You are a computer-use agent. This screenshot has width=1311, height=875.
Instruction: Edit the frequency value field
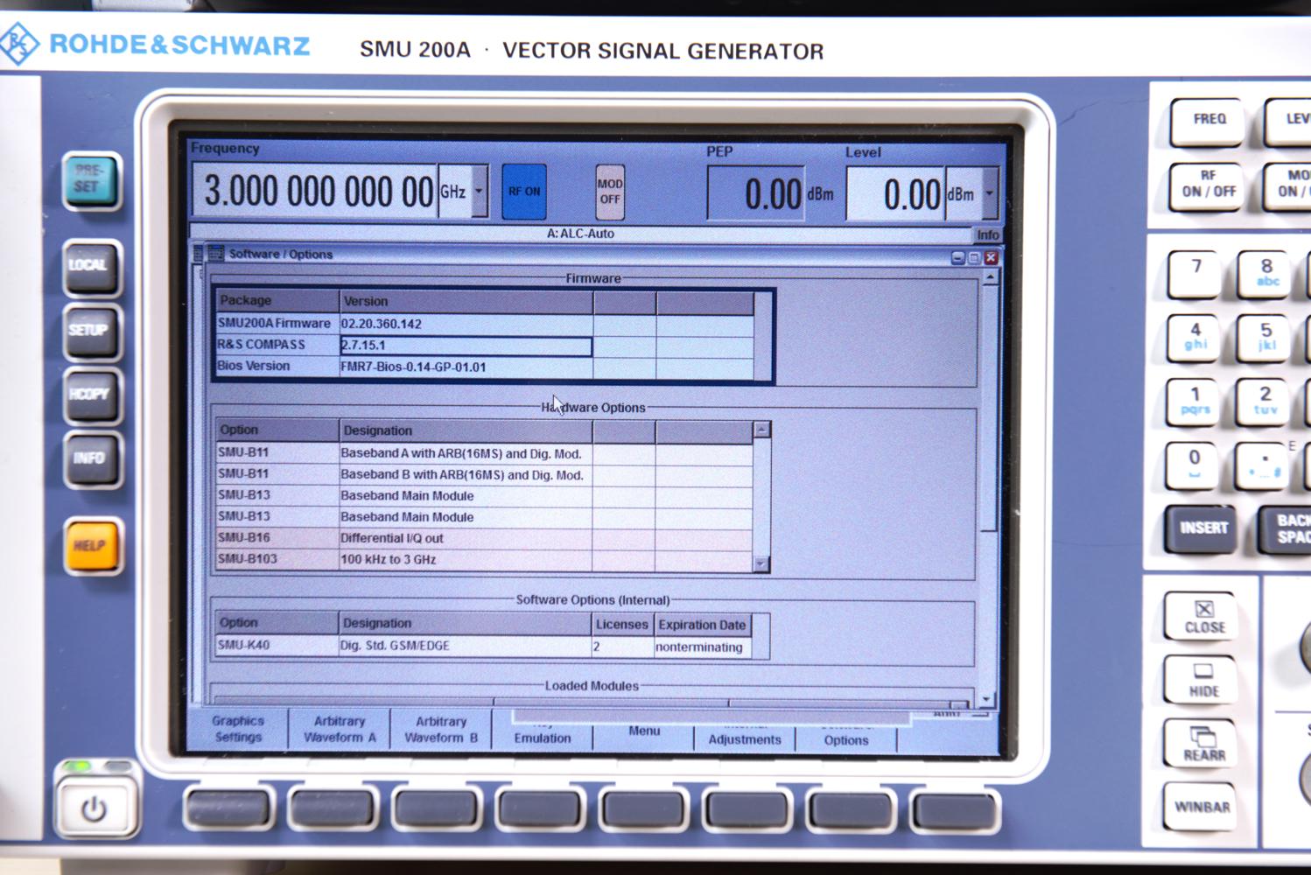pos(315,191)
